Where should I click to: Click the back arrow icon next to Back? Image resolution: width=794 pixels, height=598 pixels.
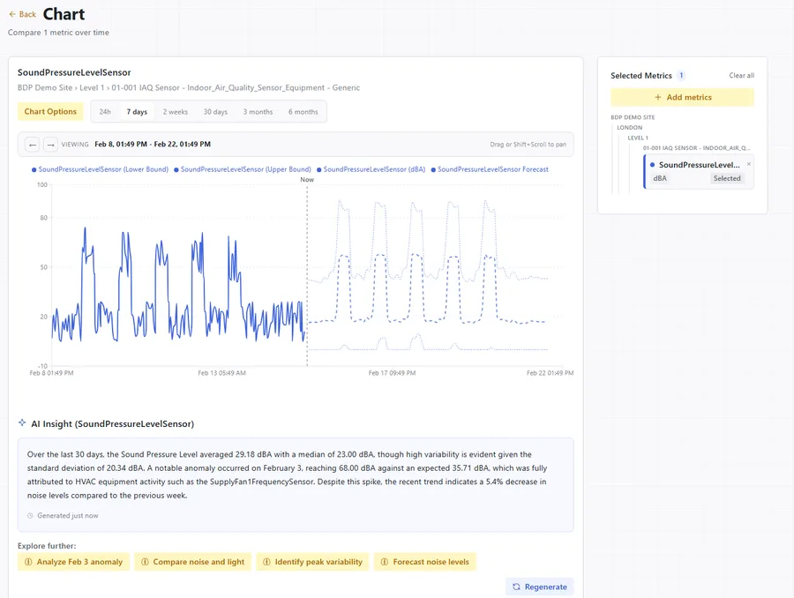11,15
